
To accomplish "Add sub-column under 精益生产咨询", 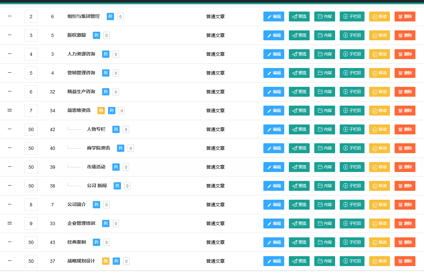I will 352,92.
